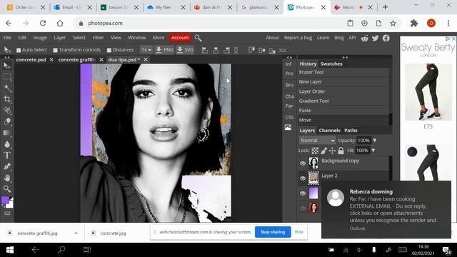This screenshot has width=457, height=257.
Task: Select the Type tool
Action: [7, 156]
